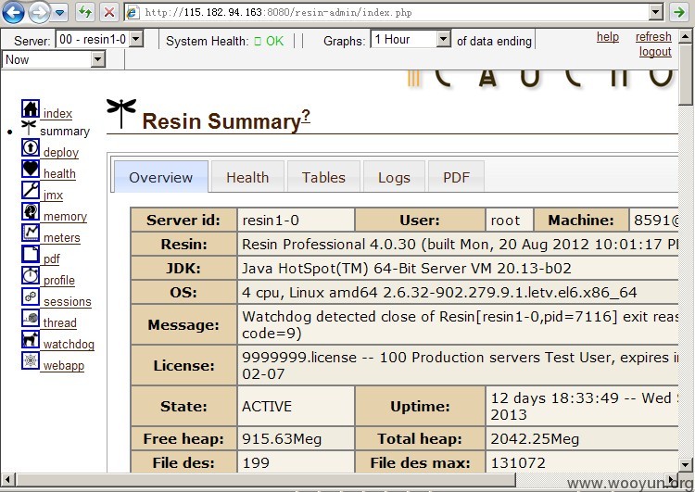The image size is (695, 492).
Task: Click the browser reload arrows icon
Action: click(x=84, y=12)
